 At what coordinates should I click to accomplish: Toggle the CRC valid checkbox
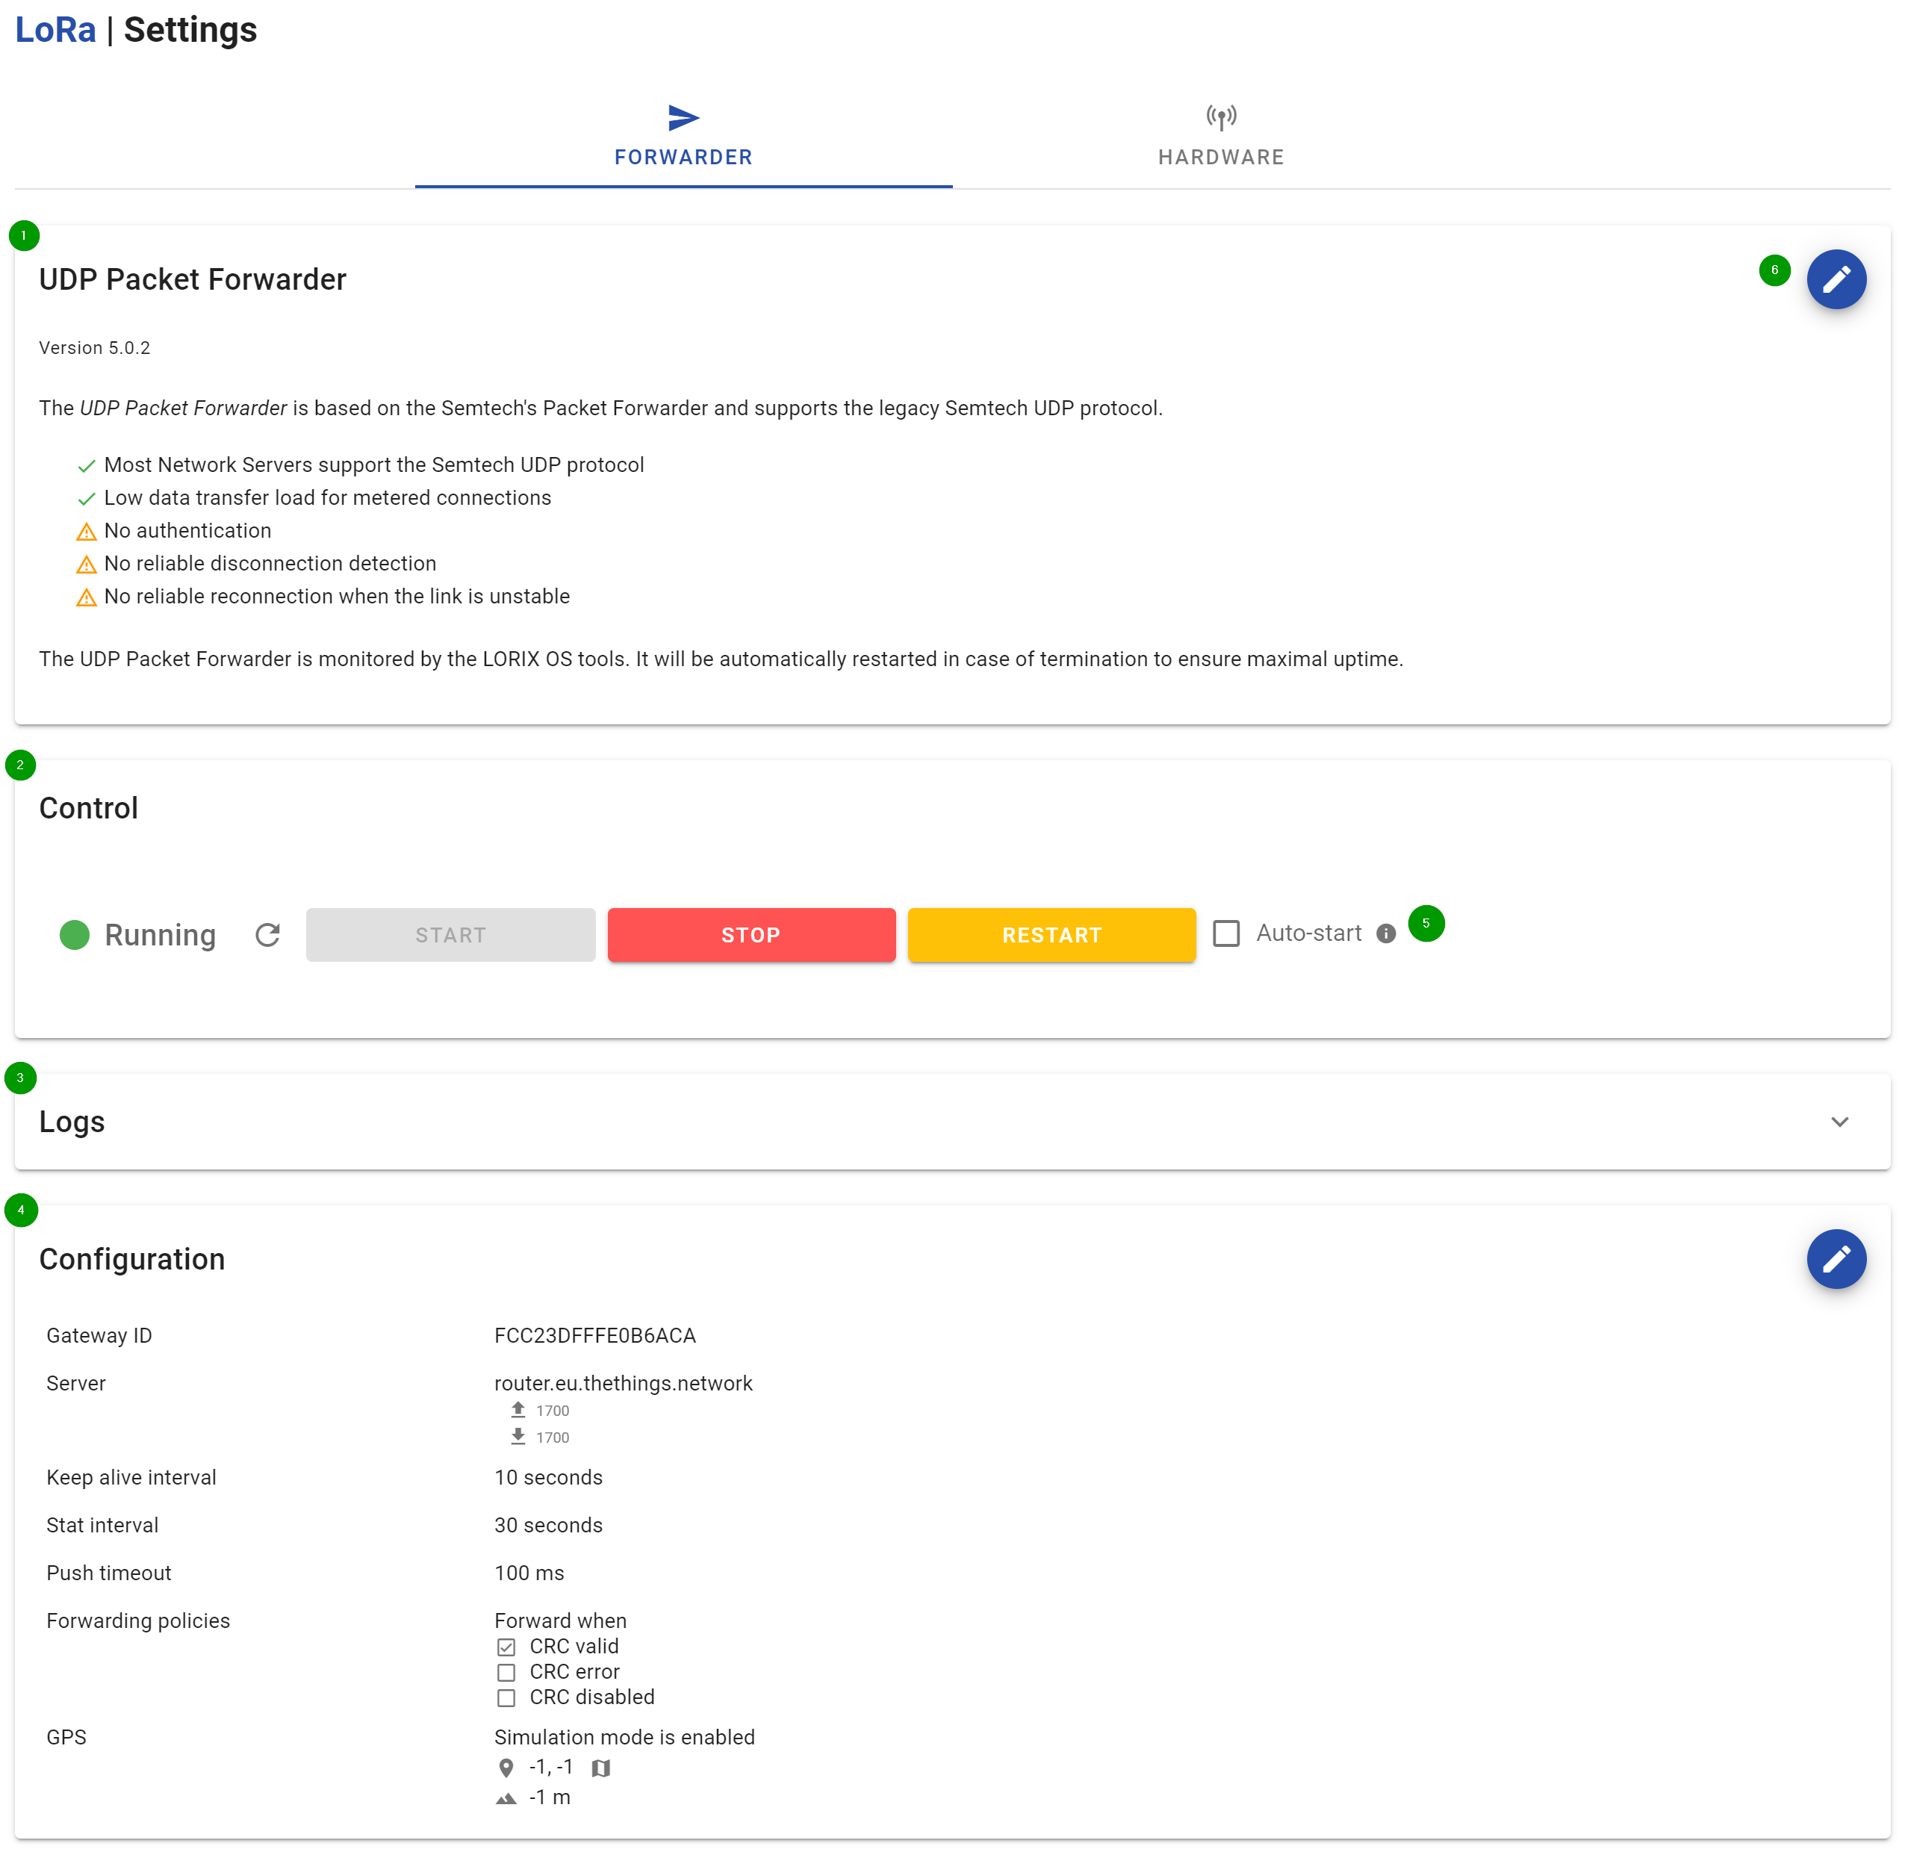coord(506,1647)
